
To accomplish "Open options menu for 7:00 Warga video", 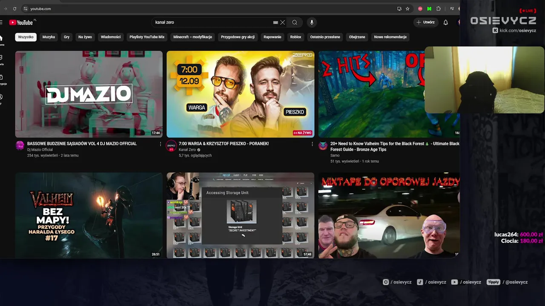I will pyautogui.click(x=312, y=144).
